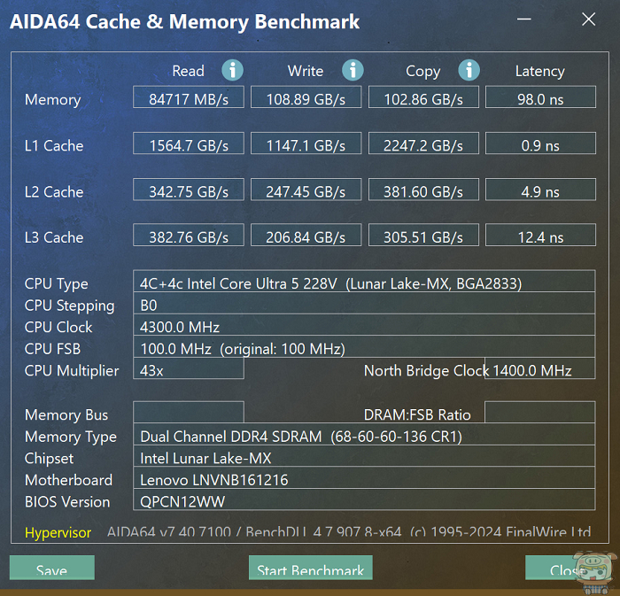The image size is (620, 596).
Task: Click the empty DRAM:FSB Ratio field
Action: 539,412
